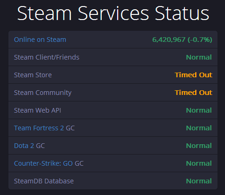225x195 pixels.
Task: Click Dota 2 GC Normal status
Action: click(x=199, y=146)
